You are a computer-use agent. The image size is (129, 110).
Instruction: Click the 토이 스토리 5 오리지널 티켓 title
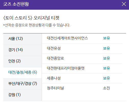(x=31, y=18)
